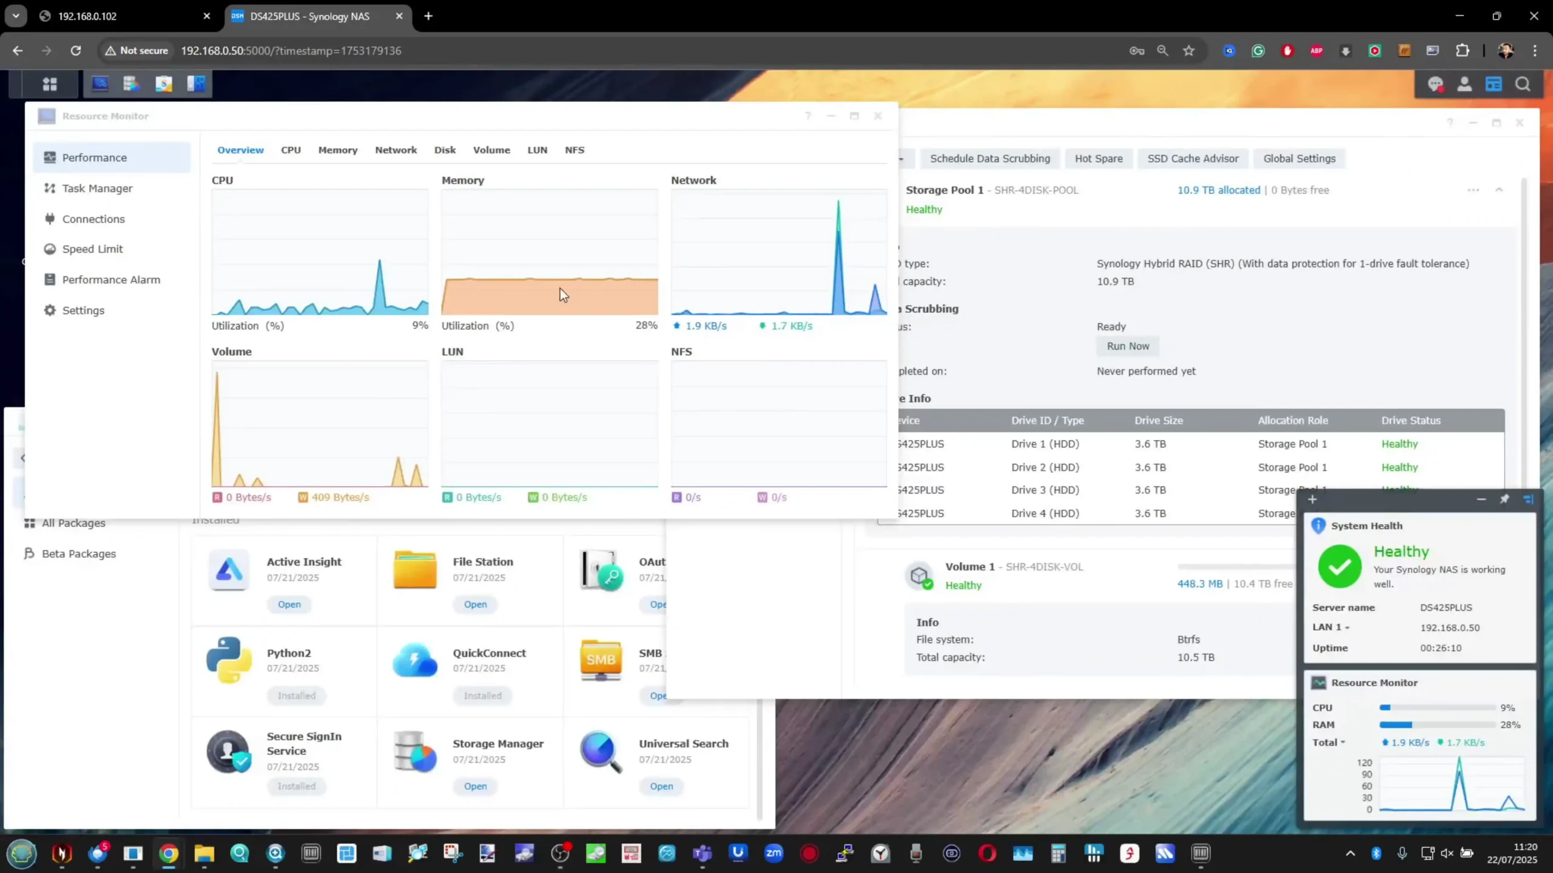The image size is (1553, 873).
Task: Open the DSM user options icon
Action: tap(1464, 84)
